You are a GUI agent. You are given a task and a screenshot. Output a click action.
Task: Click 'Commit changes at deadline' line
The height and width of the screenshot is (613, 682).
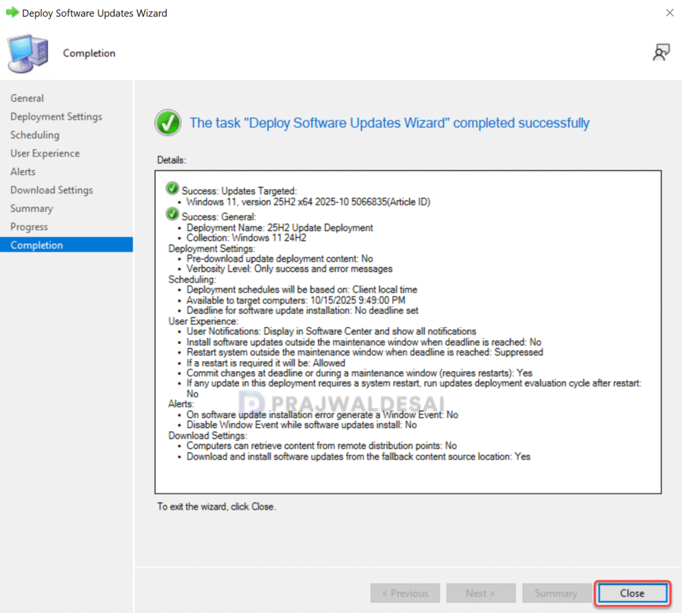pos(359,373)
